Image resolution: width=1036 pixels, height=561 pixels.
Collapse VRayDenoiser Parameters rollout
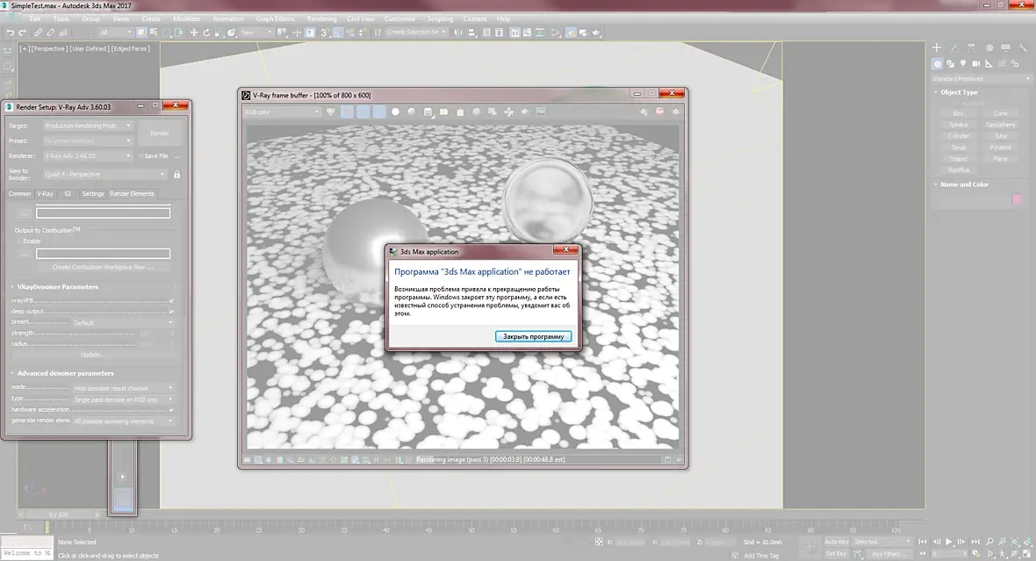[57, 287]
